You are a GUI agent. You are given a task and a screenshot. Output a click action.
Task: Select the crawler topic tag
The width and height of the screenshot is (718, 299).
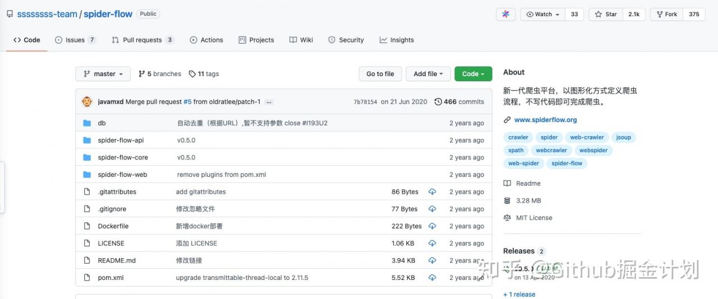tap(518, 137)
